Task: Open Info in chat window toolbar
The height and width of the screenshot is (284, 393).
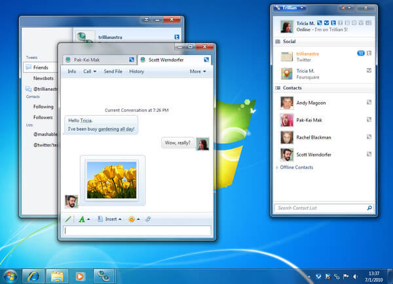Action: [x=72, y=71]
